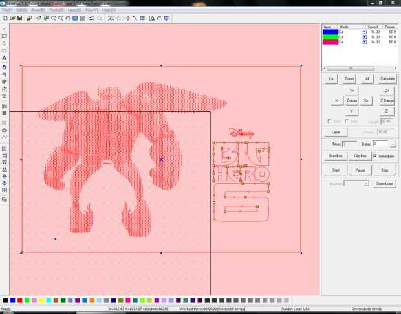
Task: Open the Laser menu
Action: (74, 10)
